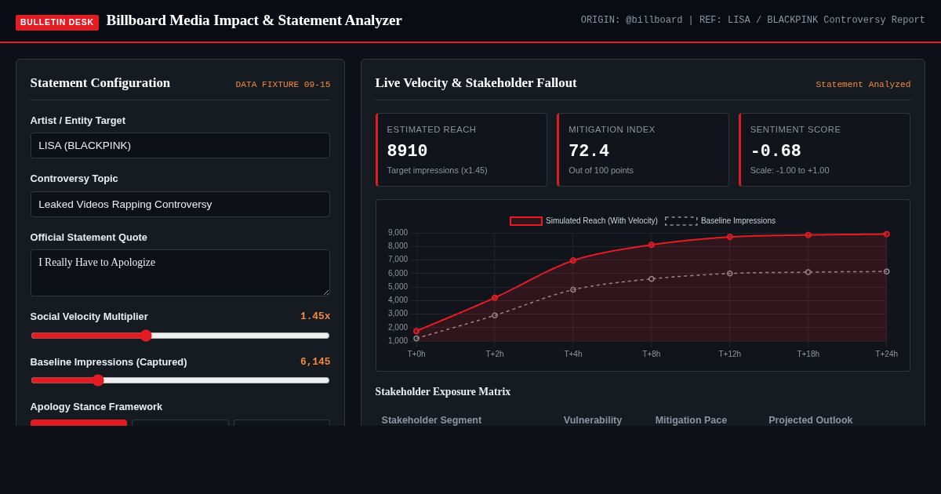
Task: Toggle Baseline Impressions legend entry
Action: pos(721,221)
